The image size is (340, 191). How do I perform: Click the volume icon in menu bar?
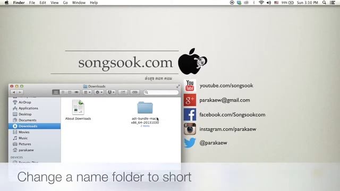click(269, 3)
